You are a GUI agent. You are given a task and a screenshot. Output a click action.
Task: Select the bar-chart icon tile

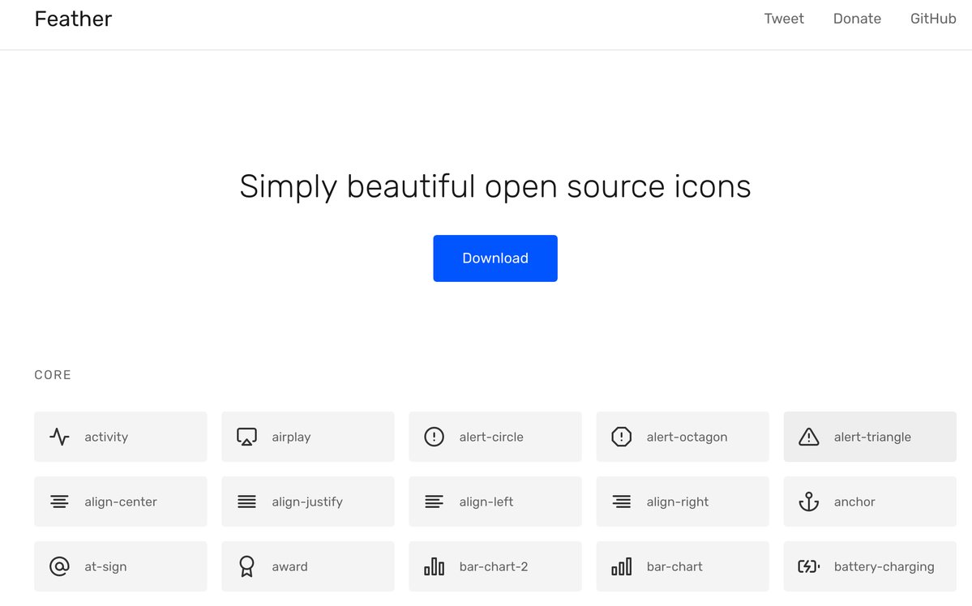coord(682,566)
